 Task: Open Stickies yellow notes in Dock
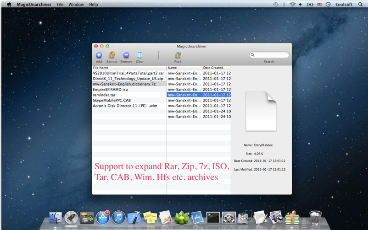(150, 218)
